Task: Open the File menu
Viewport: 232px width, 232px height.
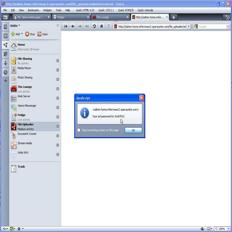Action: point(5,10)
